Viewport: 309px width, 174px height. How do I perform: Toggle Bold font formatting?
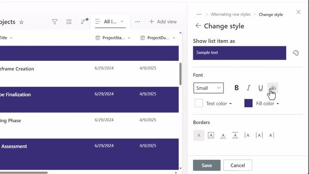(236, 88)
